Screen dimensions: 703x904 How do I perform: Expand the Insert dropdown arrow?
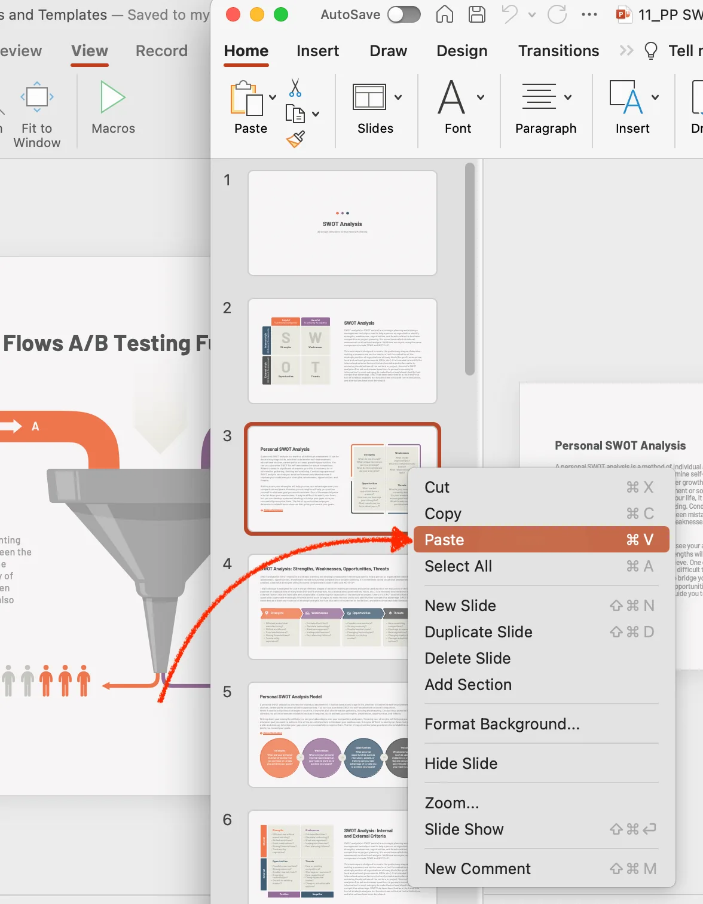(655, 97)
